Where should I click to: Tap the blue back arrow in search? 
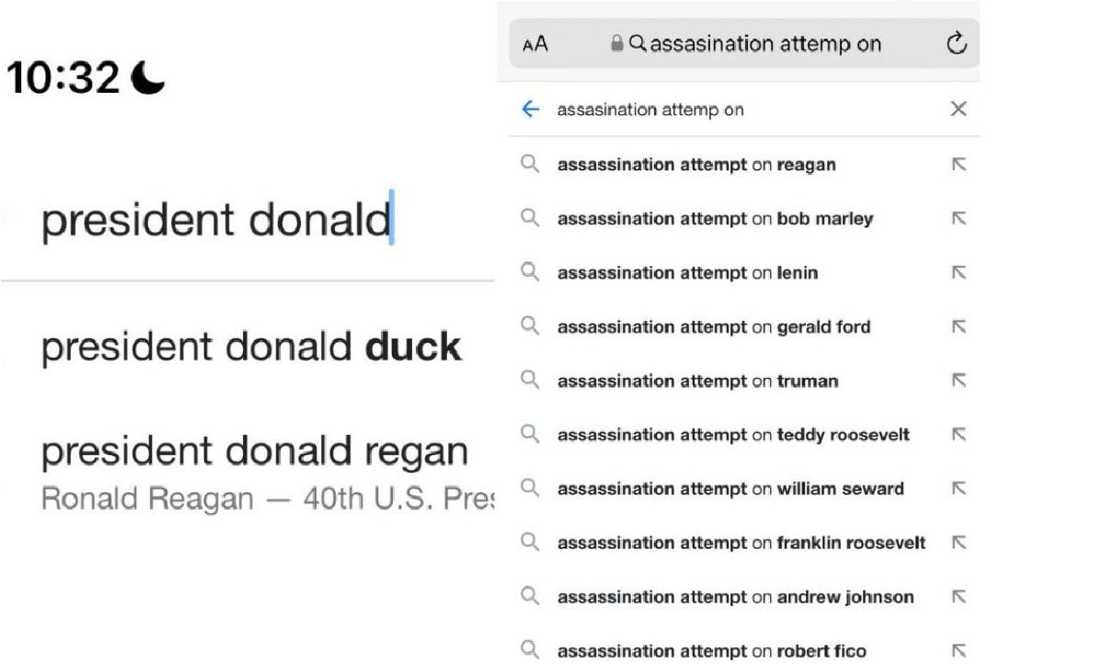click(x=530, y=109)
